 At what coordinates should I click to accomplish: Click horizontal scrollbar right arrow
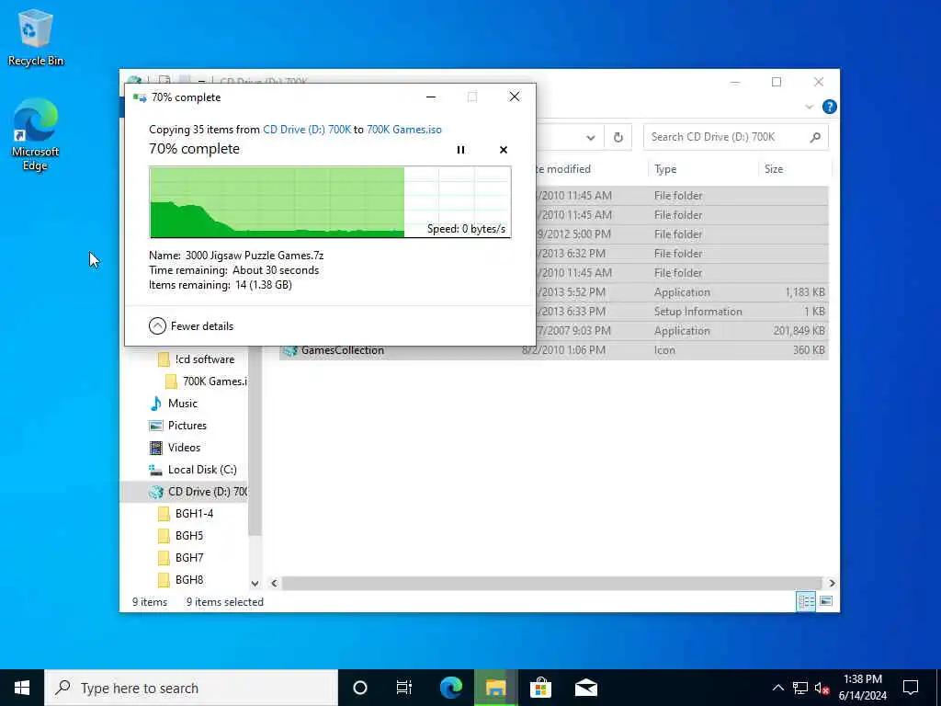(x=832, y=584)
